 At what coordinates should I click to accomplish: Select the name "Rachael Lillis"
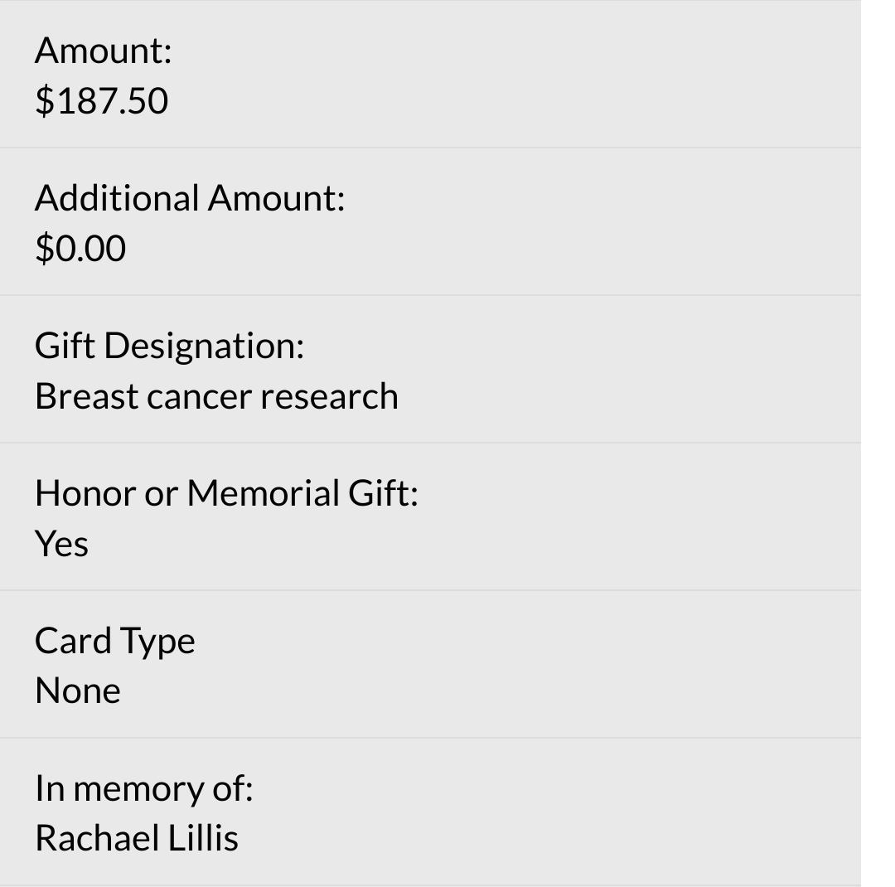click(136, 838)
